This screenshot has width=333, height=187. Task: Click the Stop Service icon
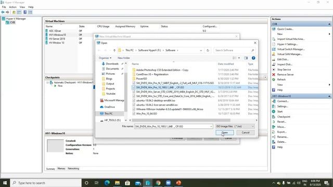274,70
